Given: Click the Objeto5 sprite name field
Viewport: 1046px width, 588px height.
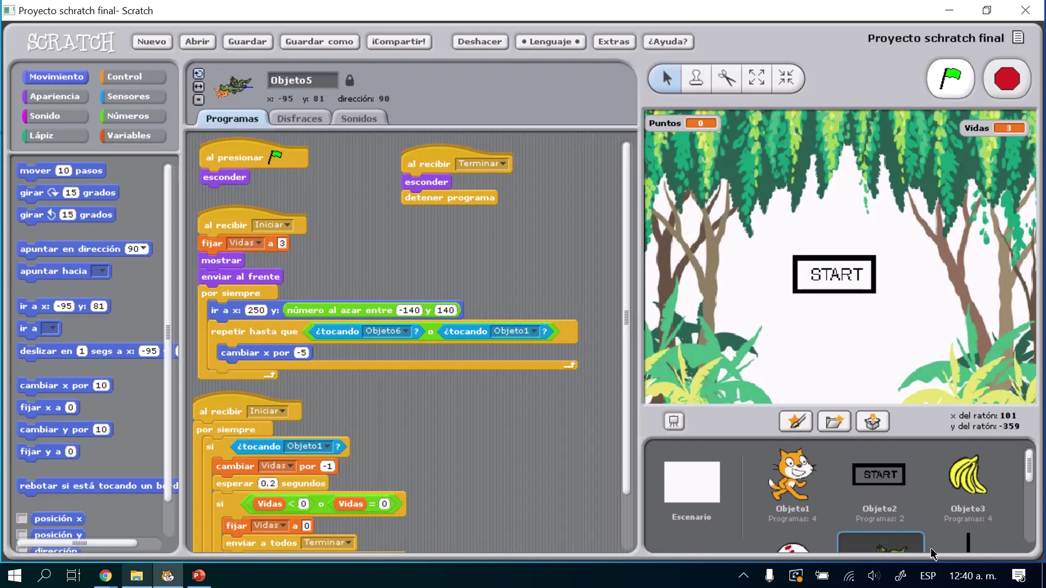Looking at the screenshot, I should [302, 80].
